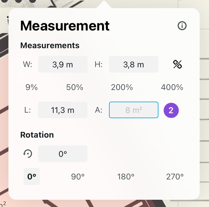209x207 pixels.
Task: Edit the rotation angle field showing 0°
Action: click(x=63, y=154)
